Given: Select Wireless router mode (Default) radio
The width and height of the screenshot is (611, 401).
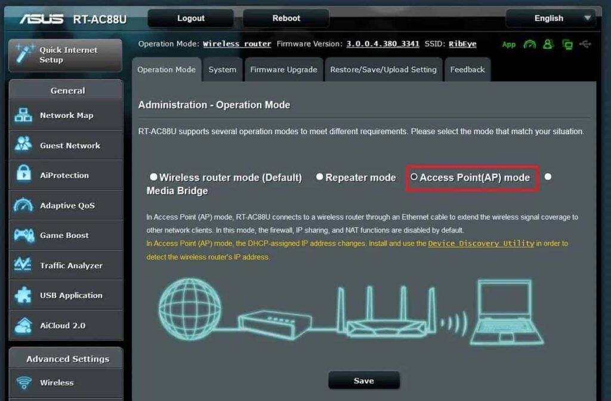Looking at the screenshot, I should pyautogui.click(x=153, y=177).
